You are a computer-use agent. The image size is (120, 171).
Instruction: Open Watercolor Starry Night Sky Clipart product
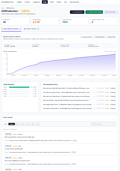[67, 88]
